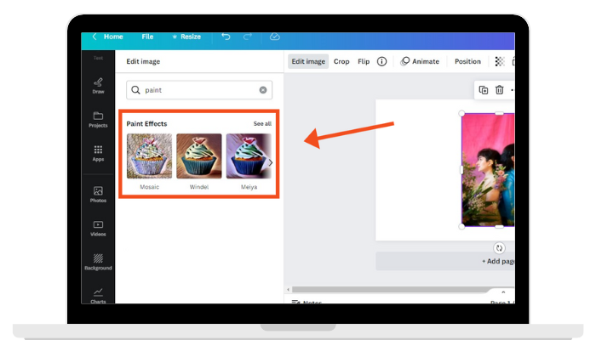Duplicate the selected image
This screenshot has width=596, height=340.
coord(484,90)
